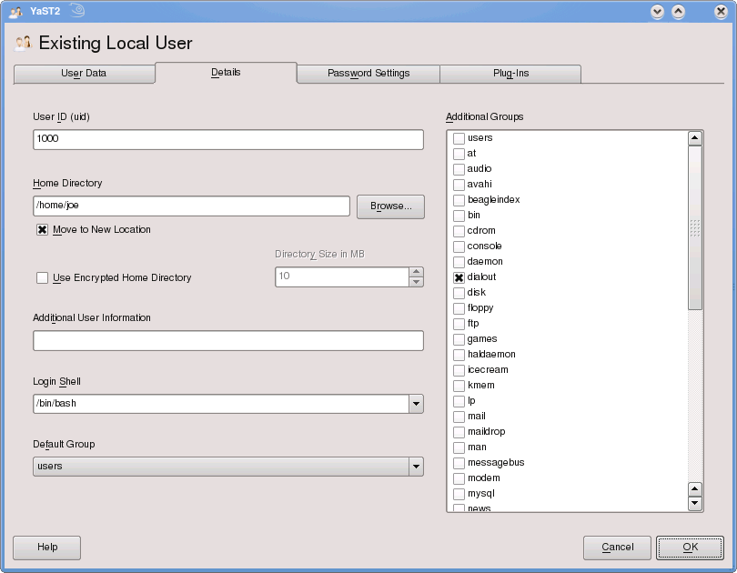
Task: Check the mail group
Action: [x=459, y=417]
